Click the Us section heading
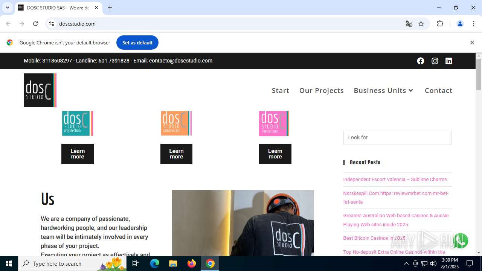Screen dimensions: 482x271 click(x=47, y=199)
